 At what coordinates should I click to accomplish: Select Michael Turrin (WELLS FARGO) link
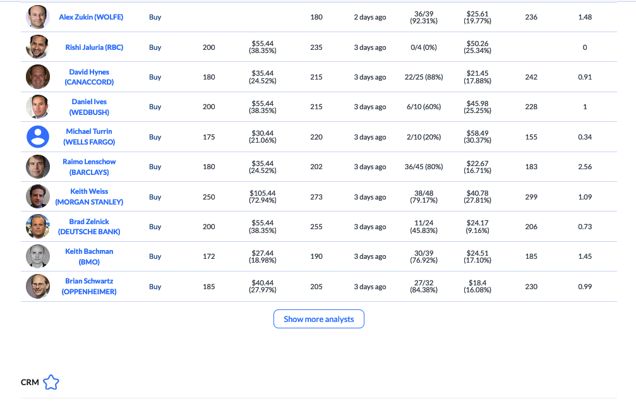coord(89,137)
